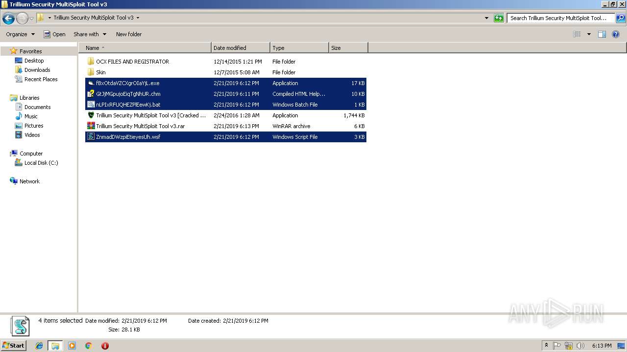This screenshot has width=627, height=352.
Task: Click the 2/24/2016 1:28 AM date cell
Action: (237, 115)
